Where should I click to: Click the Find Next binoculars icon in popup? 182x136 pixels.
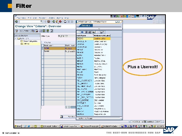(x=90, y=32)
